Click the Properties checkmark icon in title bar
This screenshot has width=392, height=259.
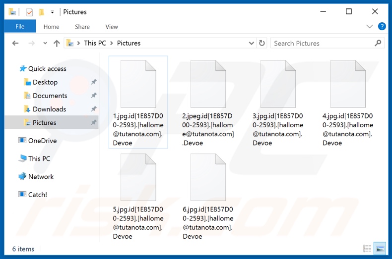tap(29, 12)
